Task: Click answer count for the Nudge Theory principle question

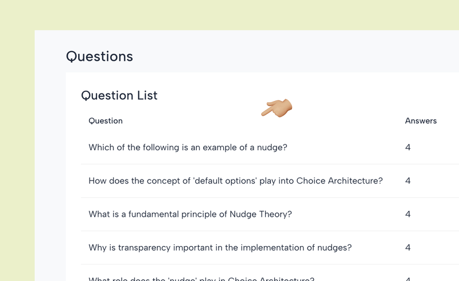Action: (x=408, y=214)
